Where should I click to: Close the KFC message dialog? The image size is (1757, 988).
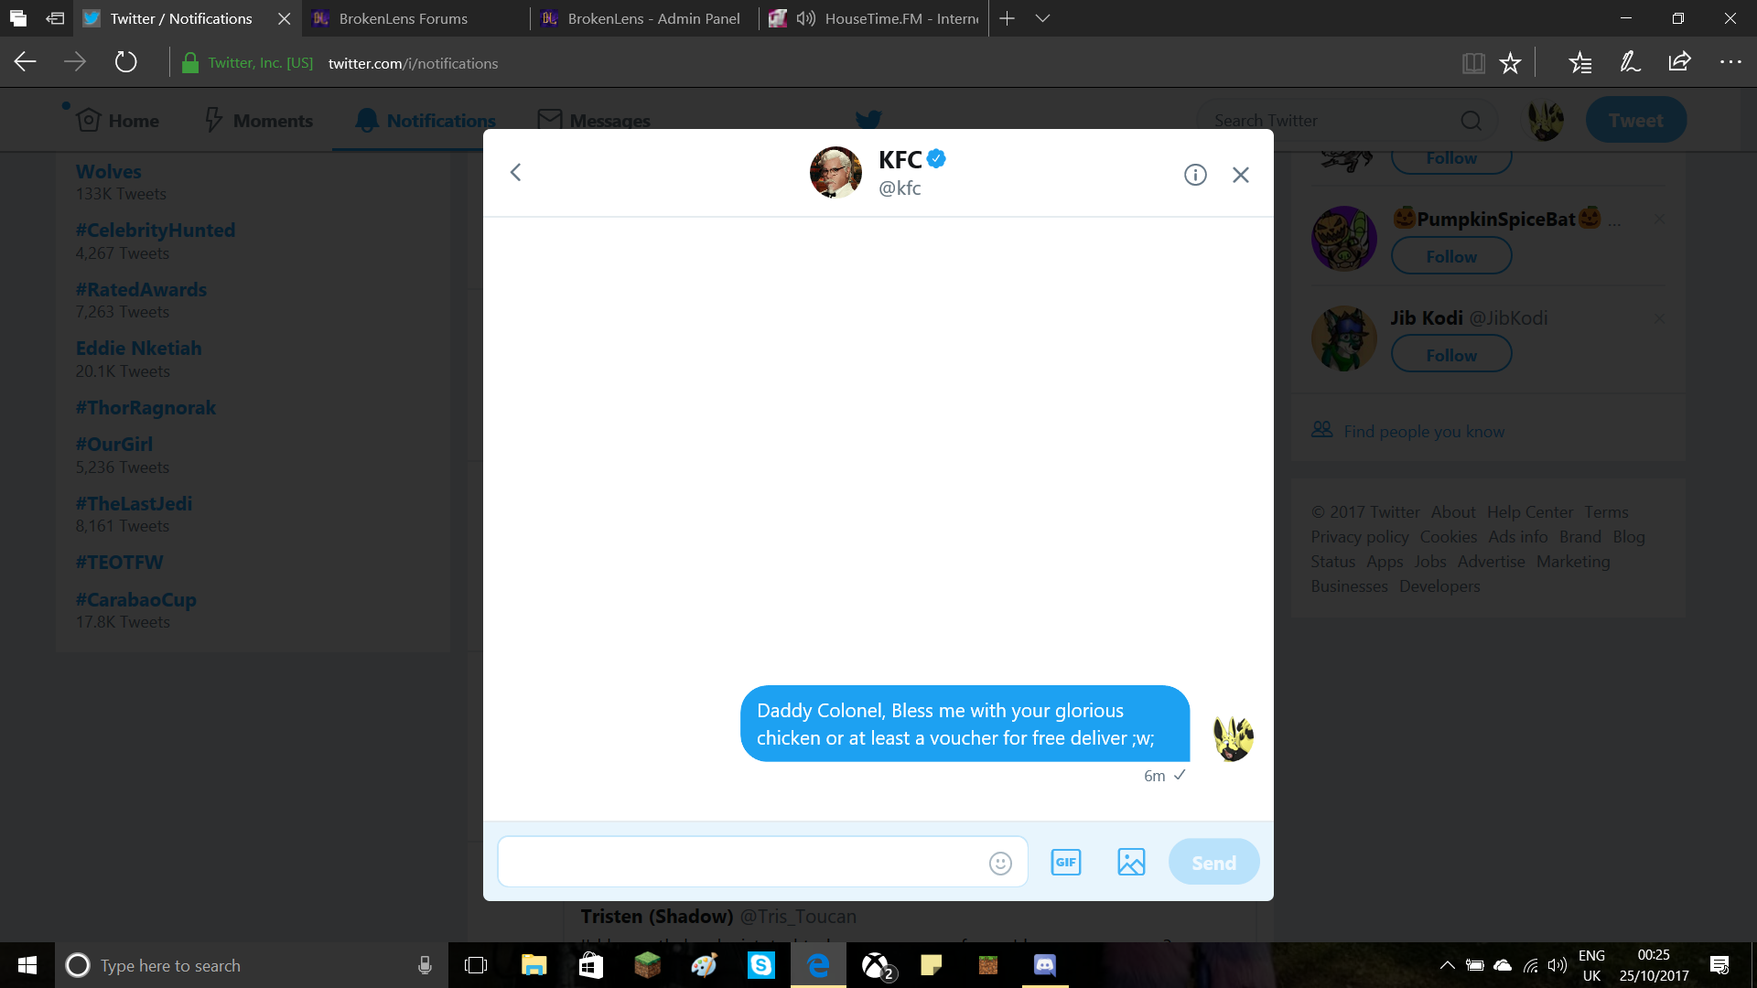[1241, 175]
